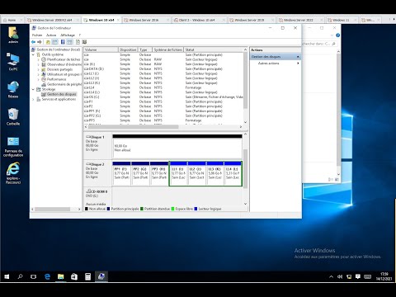The width and height of the screenshot is (396, 297).
Task: Open the Planificateur de tâches node
Action: [64, 59]
